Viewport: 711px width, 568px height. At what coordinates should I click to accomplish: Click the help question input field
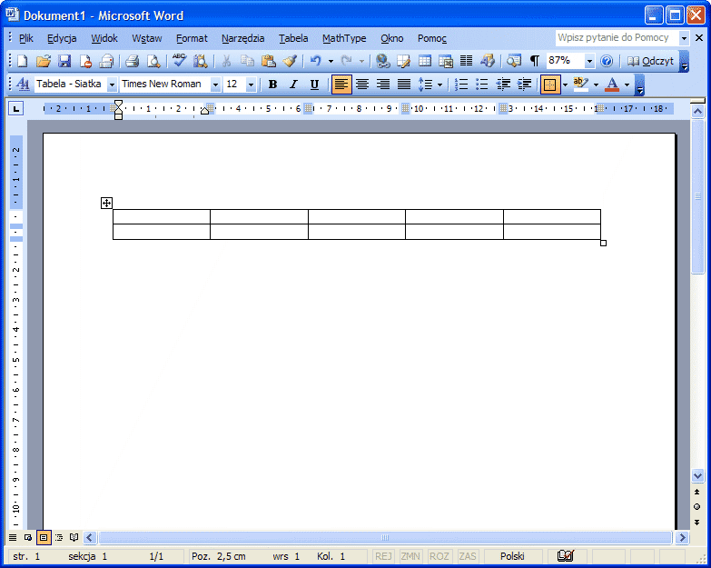pyautogui.click(x=614, y=38)
